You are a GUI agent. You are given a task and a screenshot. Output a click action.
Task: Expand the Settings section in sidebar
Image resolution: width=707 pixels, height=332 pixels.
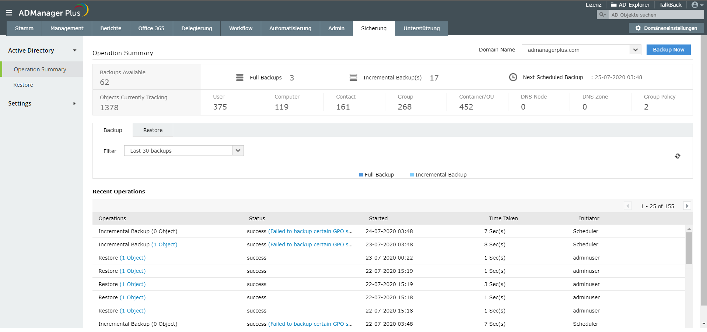[74, 103]
